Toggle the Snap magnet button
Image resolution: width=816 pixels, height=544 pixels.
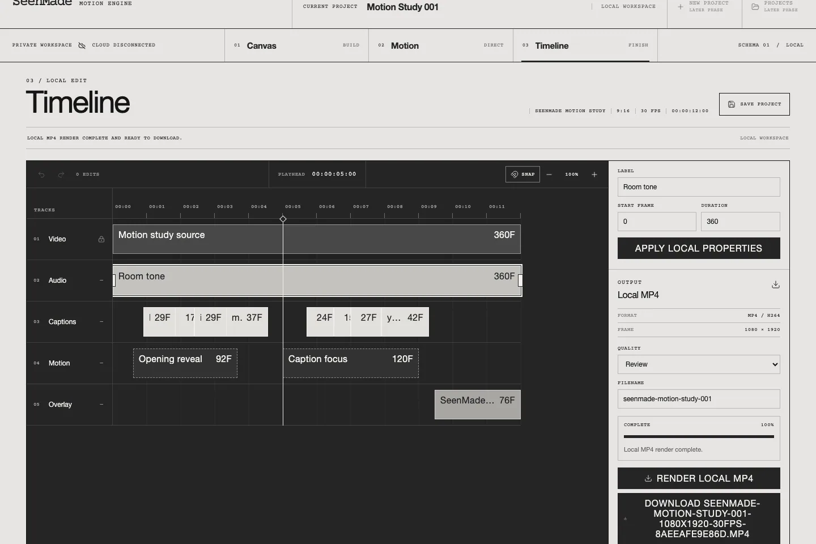point(522,175)
